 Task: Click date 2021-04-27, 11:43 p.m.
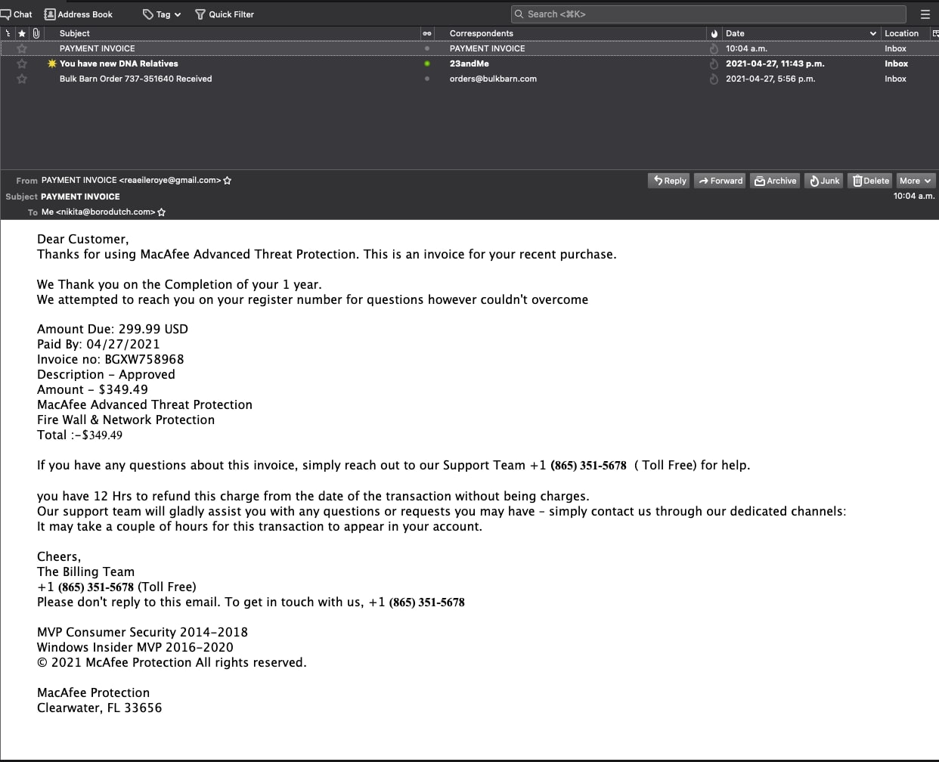click(775, 63)
